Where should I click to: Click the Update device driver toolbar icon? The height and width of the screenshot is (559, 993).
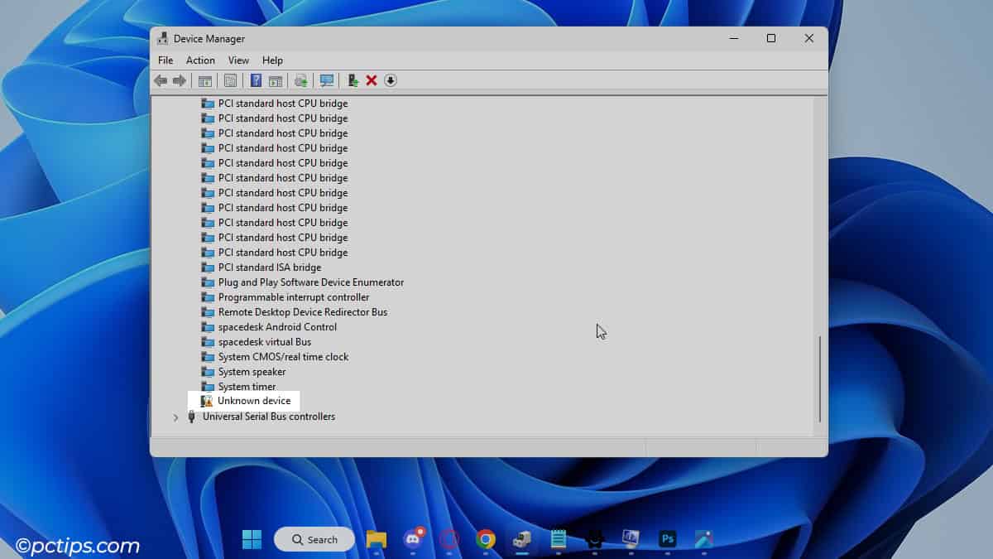click(x=353, y=80)
